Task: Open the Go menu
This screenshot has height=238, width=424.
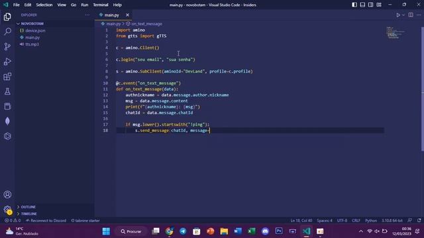Action: [74, 5]
